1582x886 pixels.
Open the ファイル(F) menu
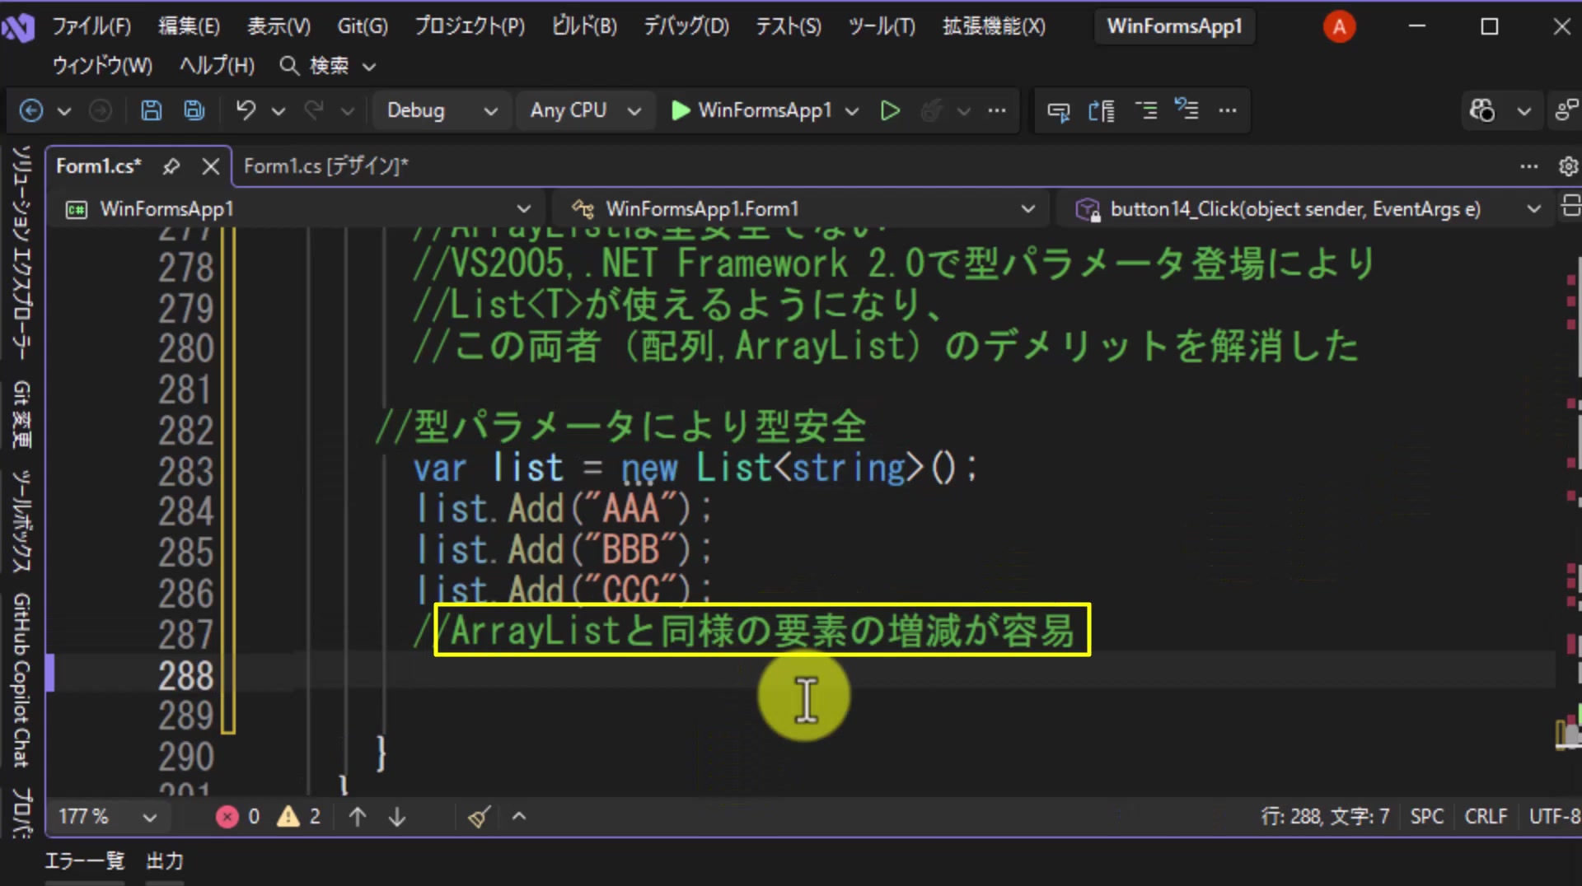click(91, 26)
